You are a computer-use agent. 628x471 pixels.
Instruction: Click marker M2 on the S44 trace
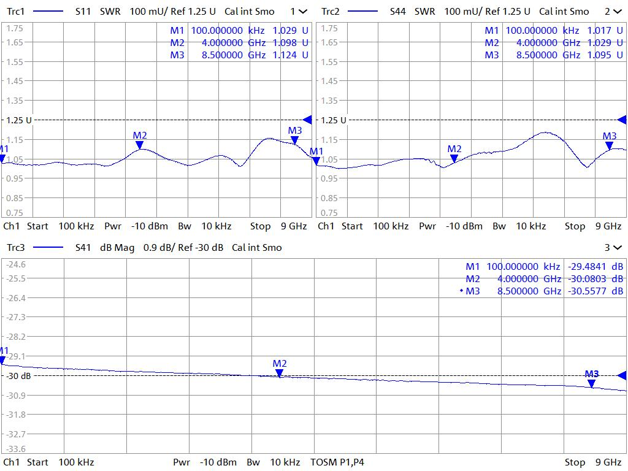(x=454, y=158)
